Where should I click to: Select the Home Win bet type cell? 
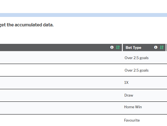pos(133,107)
